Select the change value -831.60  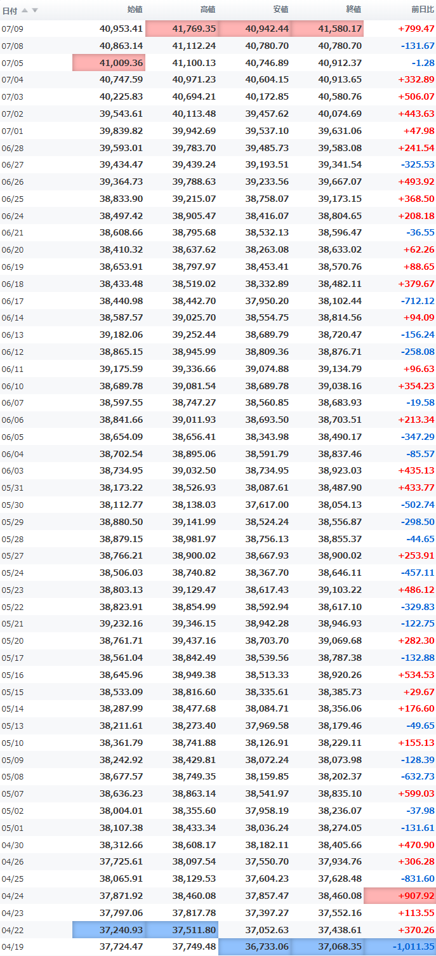coord(418,879)
